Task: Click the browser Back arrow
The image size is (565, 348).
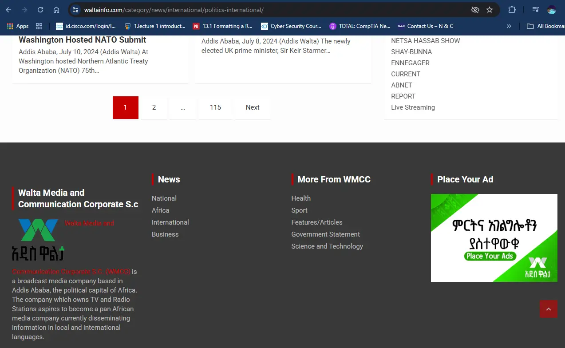Action: tap(8, 10)
